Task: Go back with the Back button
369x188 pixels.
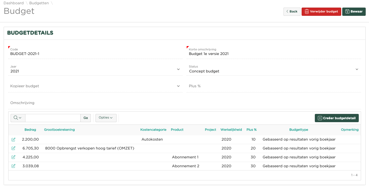Action: click(x=292, y=12)
